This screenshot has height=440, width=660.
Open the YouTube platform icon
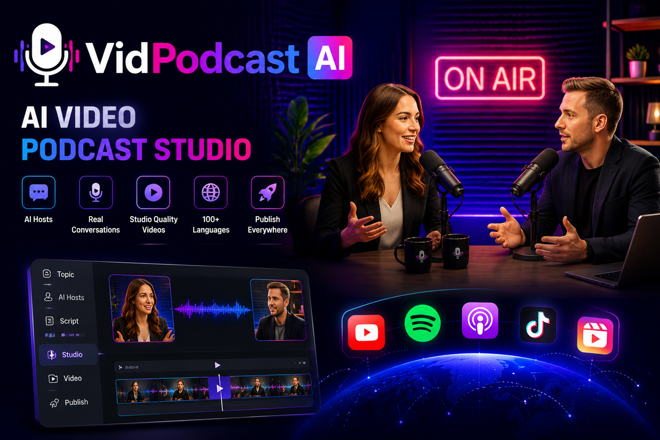coord(366,333)
